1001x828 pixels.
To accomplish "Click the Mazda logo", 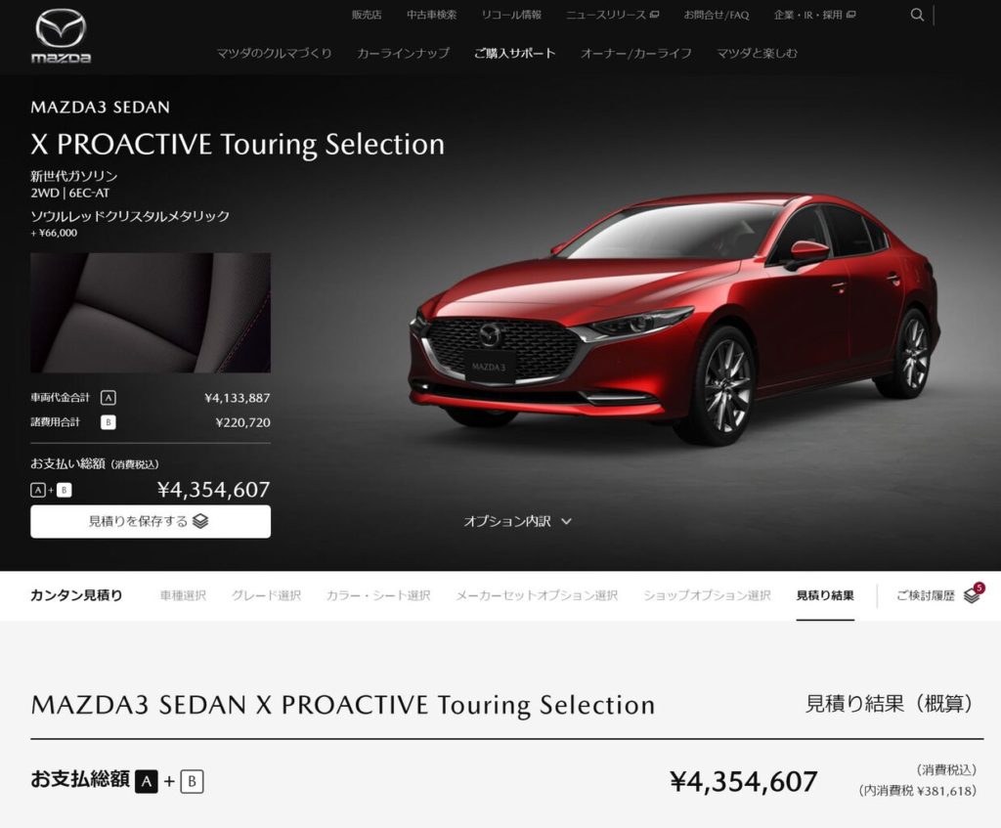I will coord(61,37).
